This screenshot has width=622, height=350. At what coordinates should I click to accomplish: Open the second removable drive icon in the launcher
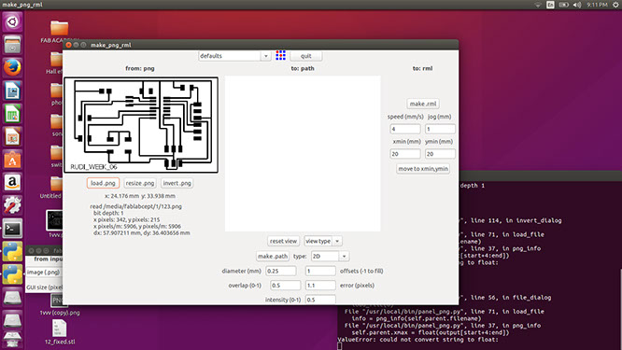pyautogui.click(x=12, y=321)
